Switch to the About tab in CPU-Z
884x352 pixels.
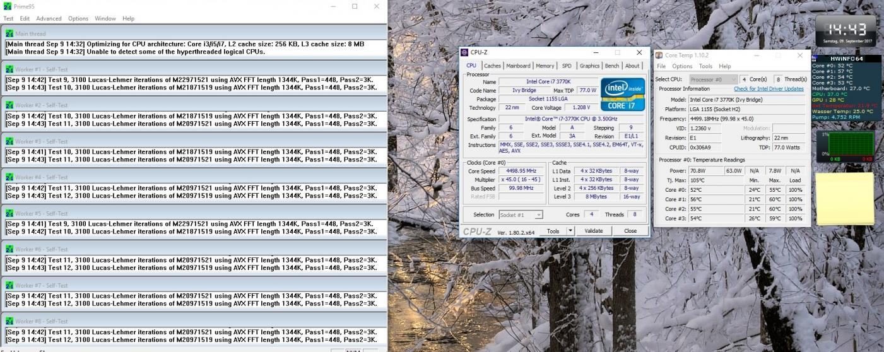click(x=632, y=66)
